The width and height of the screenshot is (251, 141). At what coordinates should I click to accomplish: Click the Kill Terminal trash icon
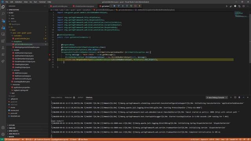click(239, 98)
